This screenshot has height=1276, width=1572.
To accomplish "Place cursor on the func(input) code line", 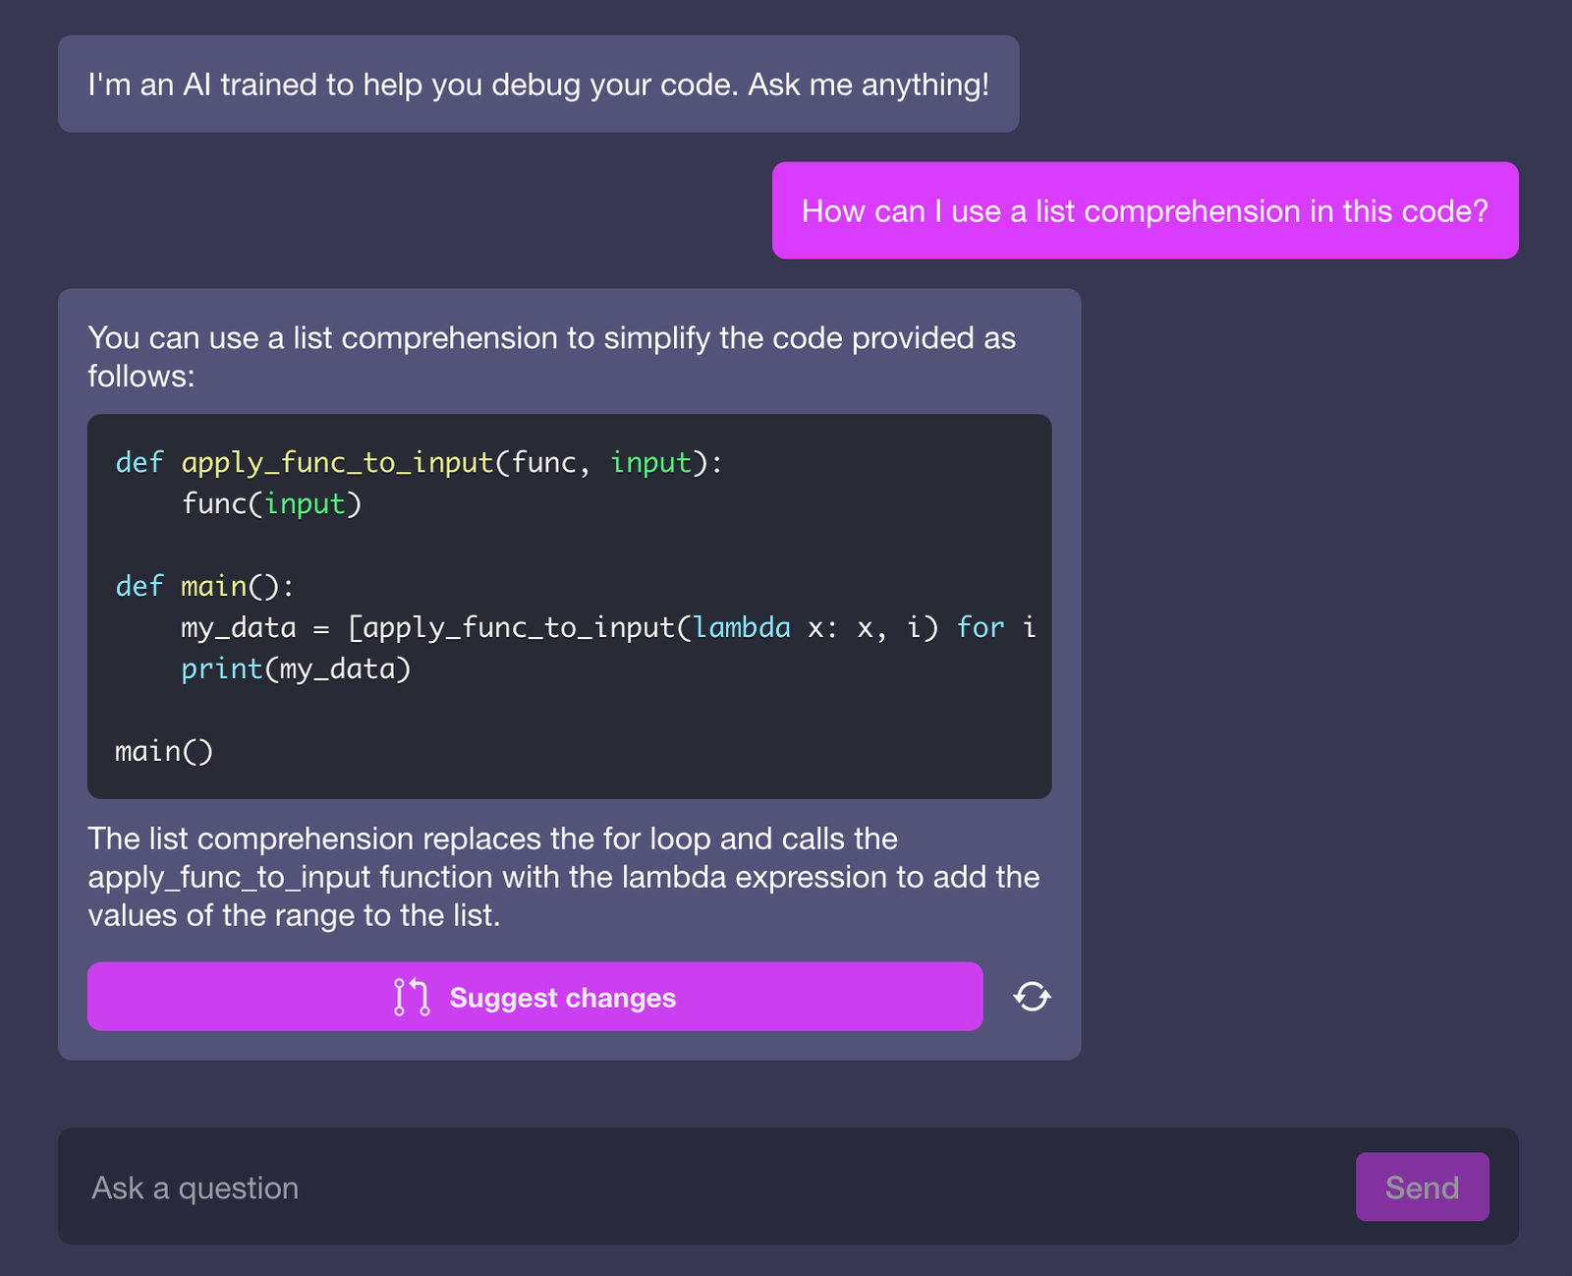I will (272, 504).
